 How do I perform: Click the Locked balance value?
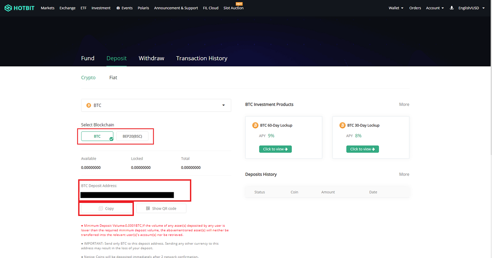(x=141, y=167)
